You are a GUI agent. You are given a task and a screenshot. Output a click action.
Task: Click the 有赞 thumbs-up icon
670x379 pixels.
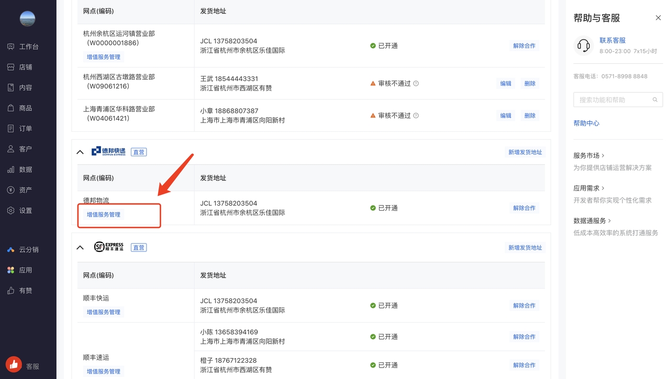pos(10,290)
